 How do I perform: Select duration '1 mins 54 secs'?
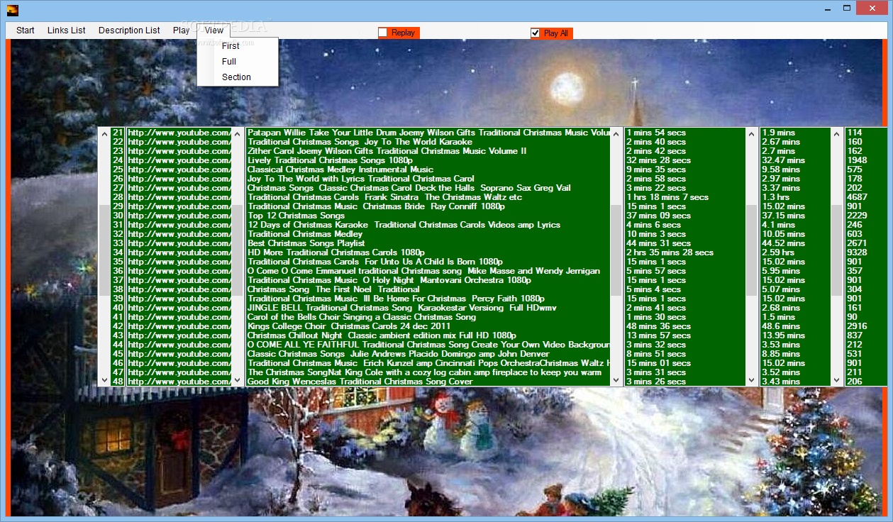(656, 133)
